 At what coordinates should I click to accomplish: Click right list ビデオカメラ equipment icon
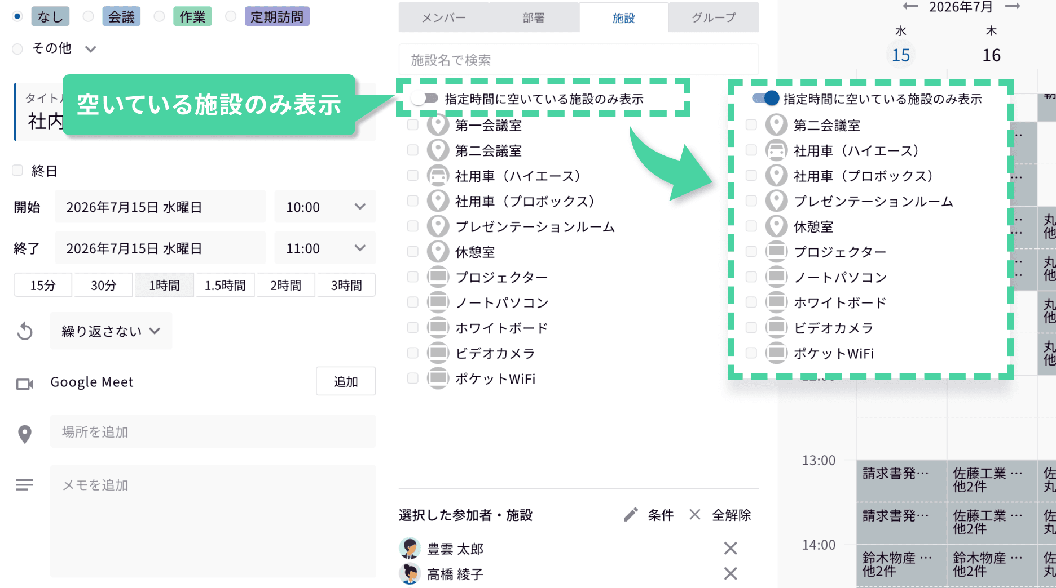(776, 328)
